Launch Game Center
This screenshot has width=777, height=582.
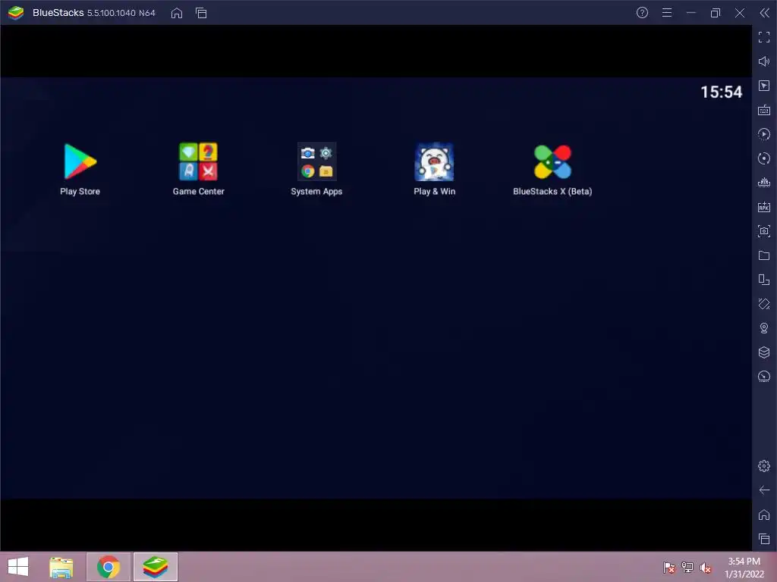coord(198,162)
